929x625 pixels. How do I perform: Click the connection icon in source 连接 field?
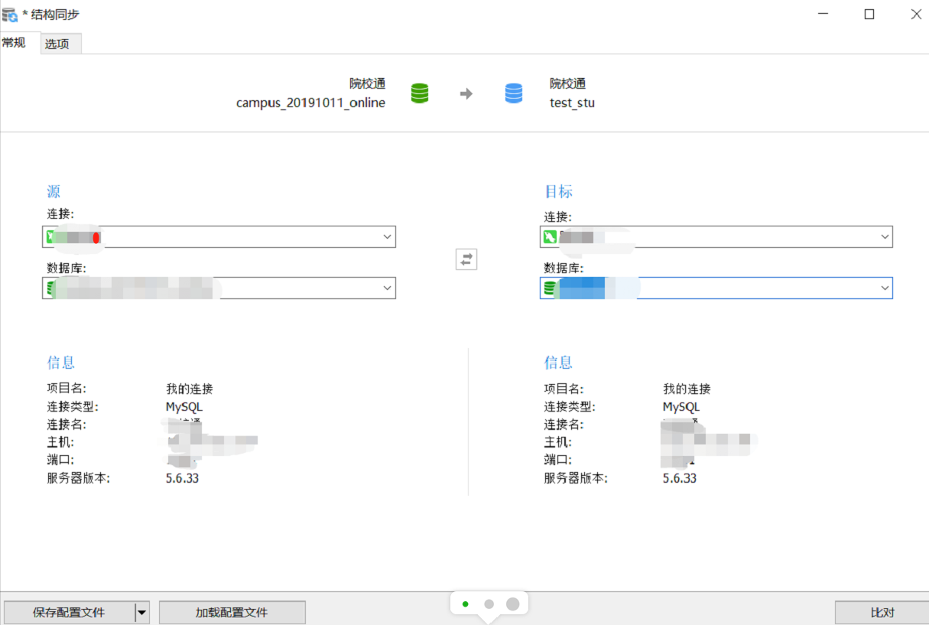point(52,237)
